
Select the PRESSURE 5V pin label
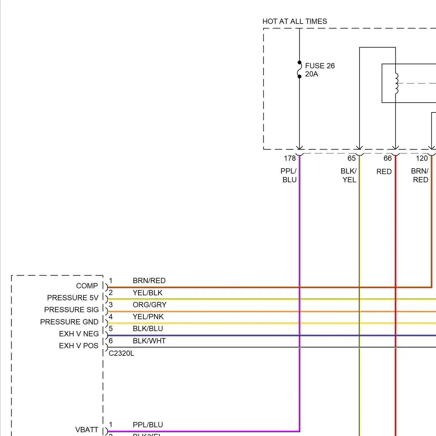(x=73, y=298)
